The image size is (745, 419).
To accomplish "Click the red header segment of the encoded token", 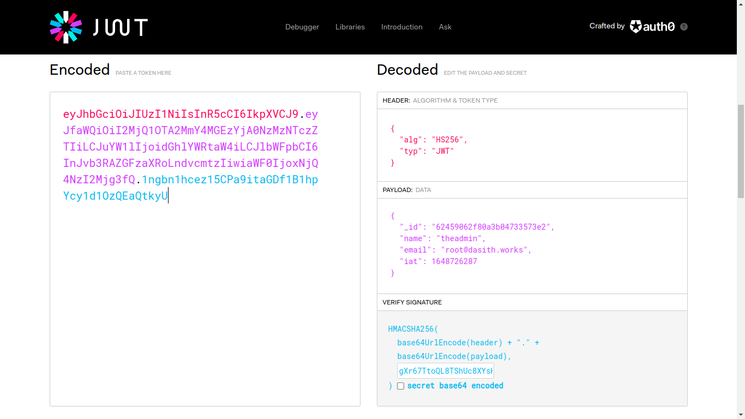I will tap(181, 115).
